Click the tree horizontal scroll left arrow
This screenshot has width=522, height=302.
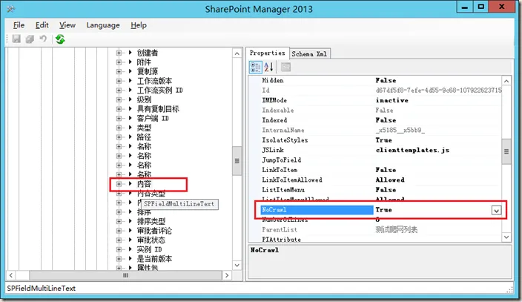coord(11,275)
